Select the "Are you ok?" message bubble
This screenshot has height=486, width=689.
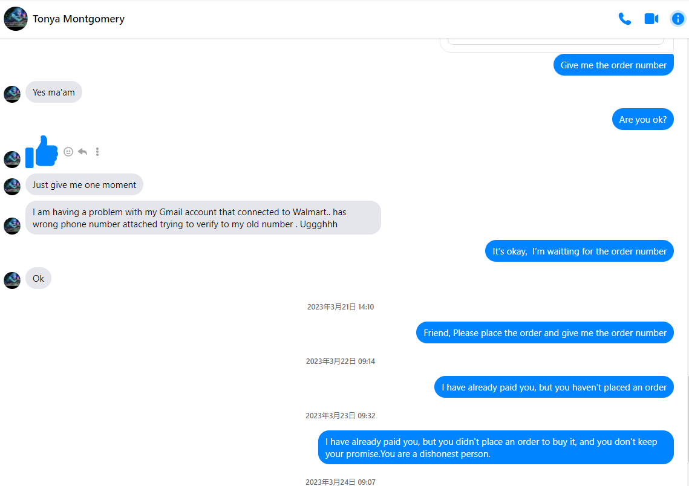click(x=642, y=120)
